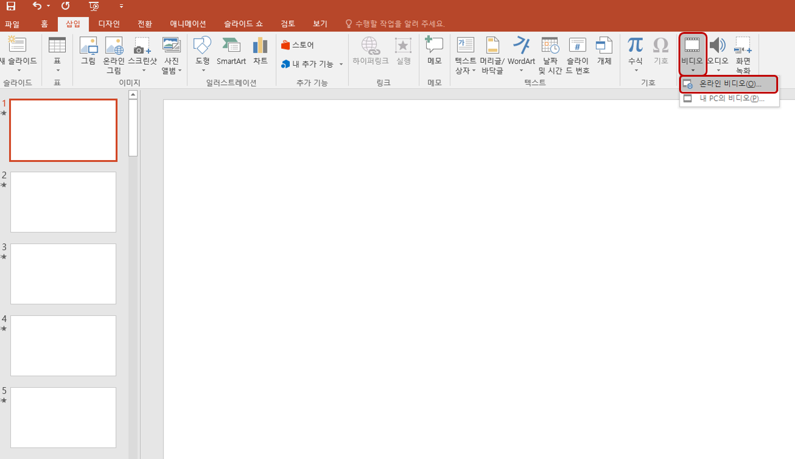Switch to the 슬라이드 쇼 tab
The width and height of the screenshot is (795, 459).
click(x=243, y=24)
